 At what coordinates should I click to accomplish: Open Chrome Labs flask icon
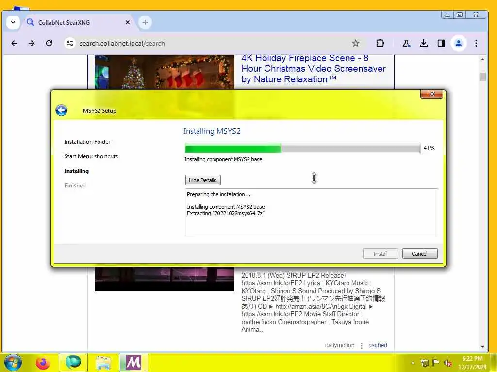point(406,43)
